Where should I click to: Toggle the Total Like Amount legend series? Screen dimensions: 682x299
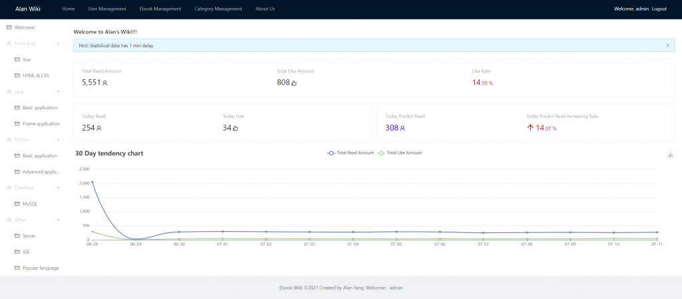tap(400, 153)
